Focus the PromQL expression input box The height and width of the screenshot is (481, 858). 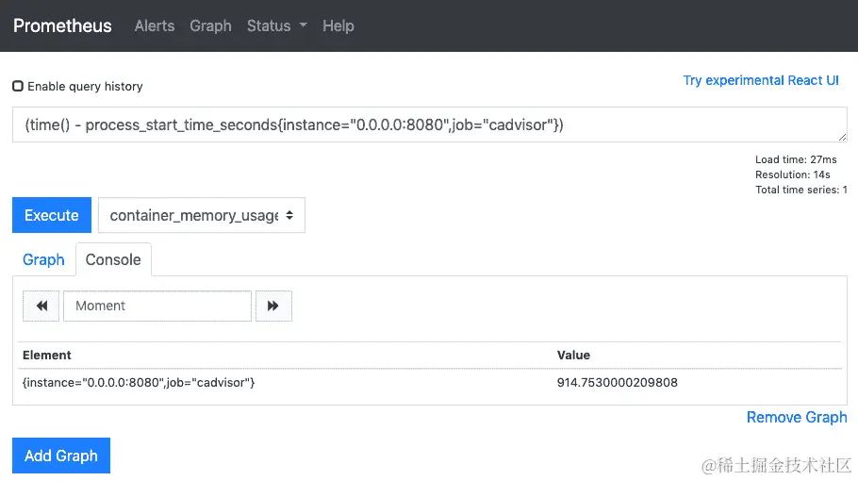tap(429, 124)
